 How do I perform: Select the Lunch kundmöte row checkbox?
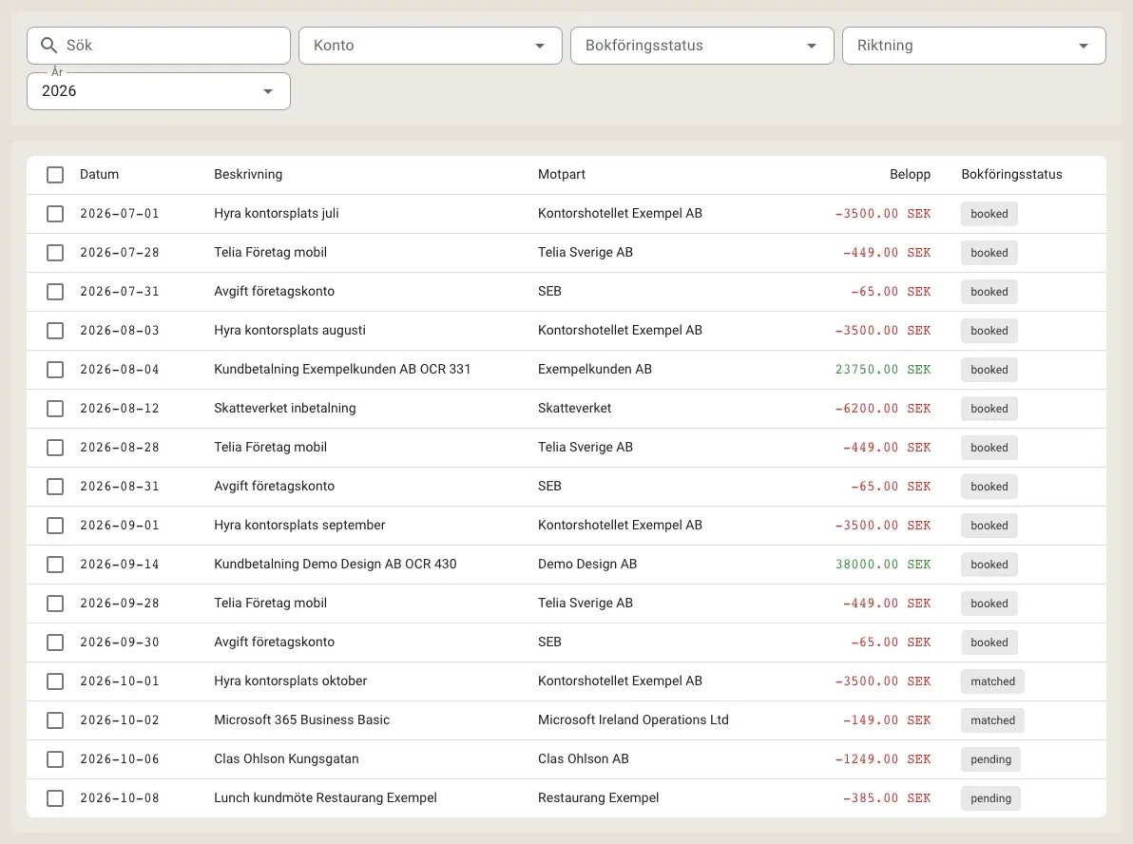[x=55, y=798]
